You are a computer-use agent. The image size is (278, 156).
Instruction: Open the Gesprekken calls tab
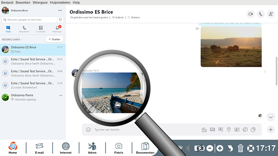[24, 29]
